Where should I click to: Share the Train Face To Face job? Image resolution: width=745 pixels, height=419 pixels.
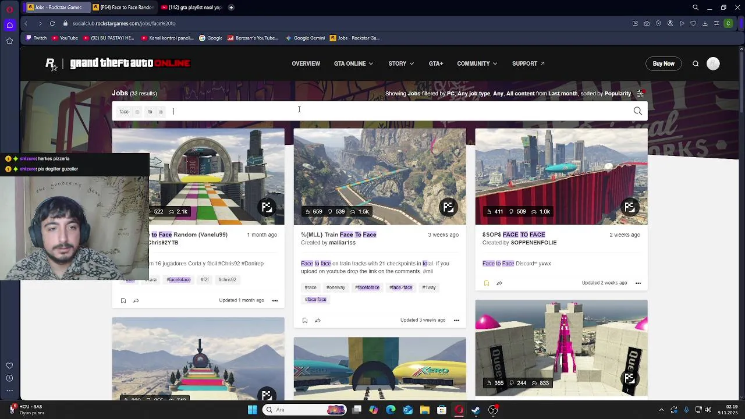318,320
